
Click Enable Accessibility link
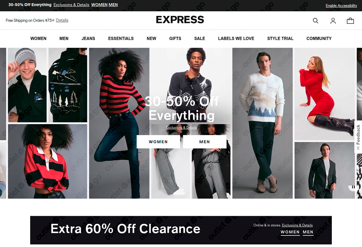[x=341, y=6]
